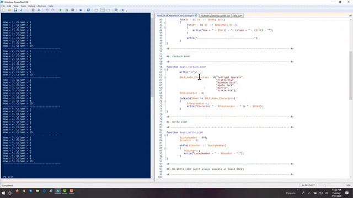Open the Edit menu
The width and height of the screenshot is (353, 198).
point(9,6)
